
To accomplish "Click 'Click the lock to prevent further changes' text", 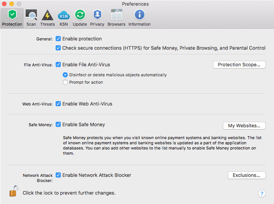I will pyautogui.click(x=69, y=193).
